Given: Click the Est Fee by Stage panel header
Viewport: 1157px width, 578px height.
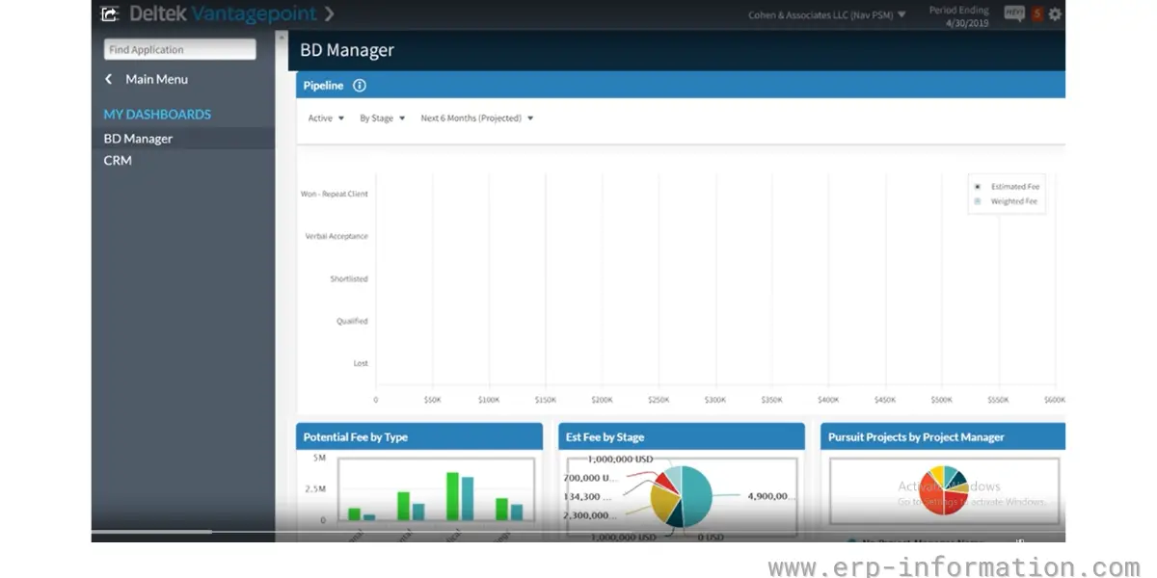Looking at the screenshot, I should click(682, 436).
